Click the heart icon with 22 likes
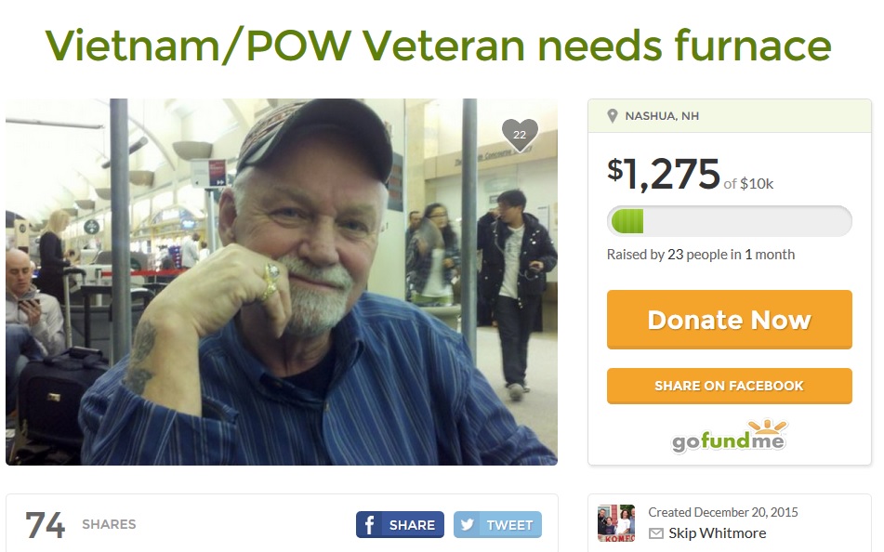The height and width of the screenshot is (552, 884). point(520,136)
